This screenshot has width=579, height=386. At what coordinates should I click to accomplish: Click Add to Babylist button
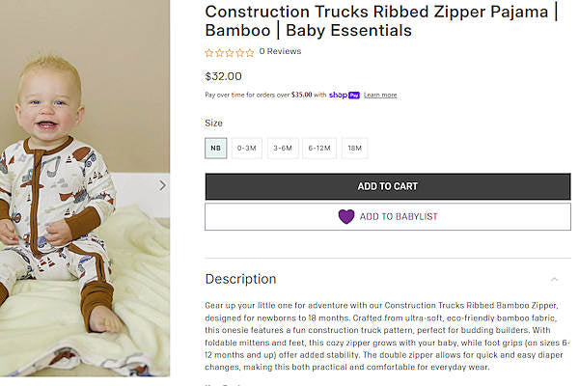tap(387, 216)
